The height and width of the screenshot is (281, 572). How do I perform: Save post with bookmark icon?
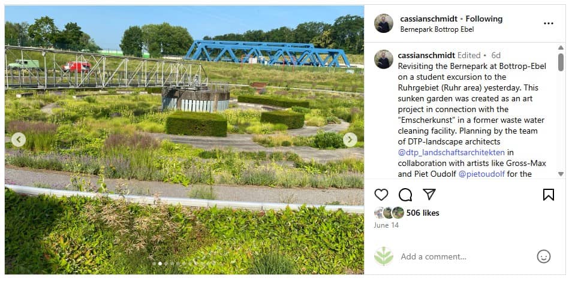[548, 195]
